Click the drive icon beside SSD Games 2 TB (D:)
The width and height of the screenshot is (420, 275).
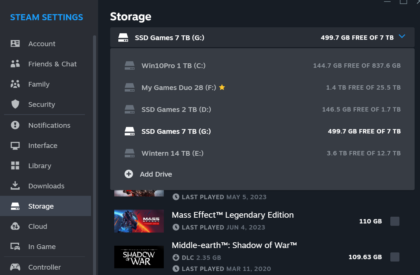pyautogui.click(x=129, y=110)
